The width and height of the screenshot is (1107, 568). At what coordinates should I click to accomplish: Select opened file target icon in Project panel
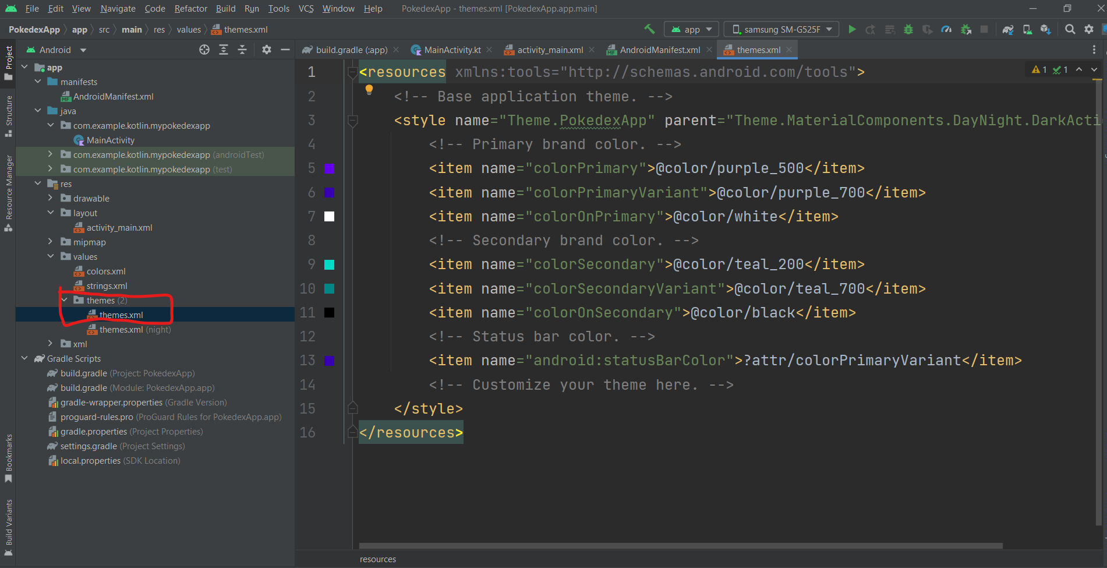tap(204, 50)
